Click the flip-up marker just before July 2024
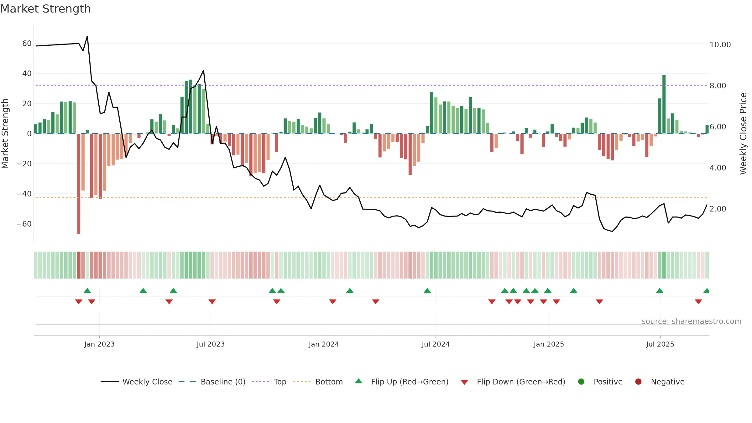This screenshot has width=752, height=423. click(x=427, y=290)
